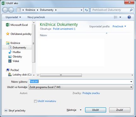
Task: Select Obrázky library in navigation pane
Action: (17, 57)
